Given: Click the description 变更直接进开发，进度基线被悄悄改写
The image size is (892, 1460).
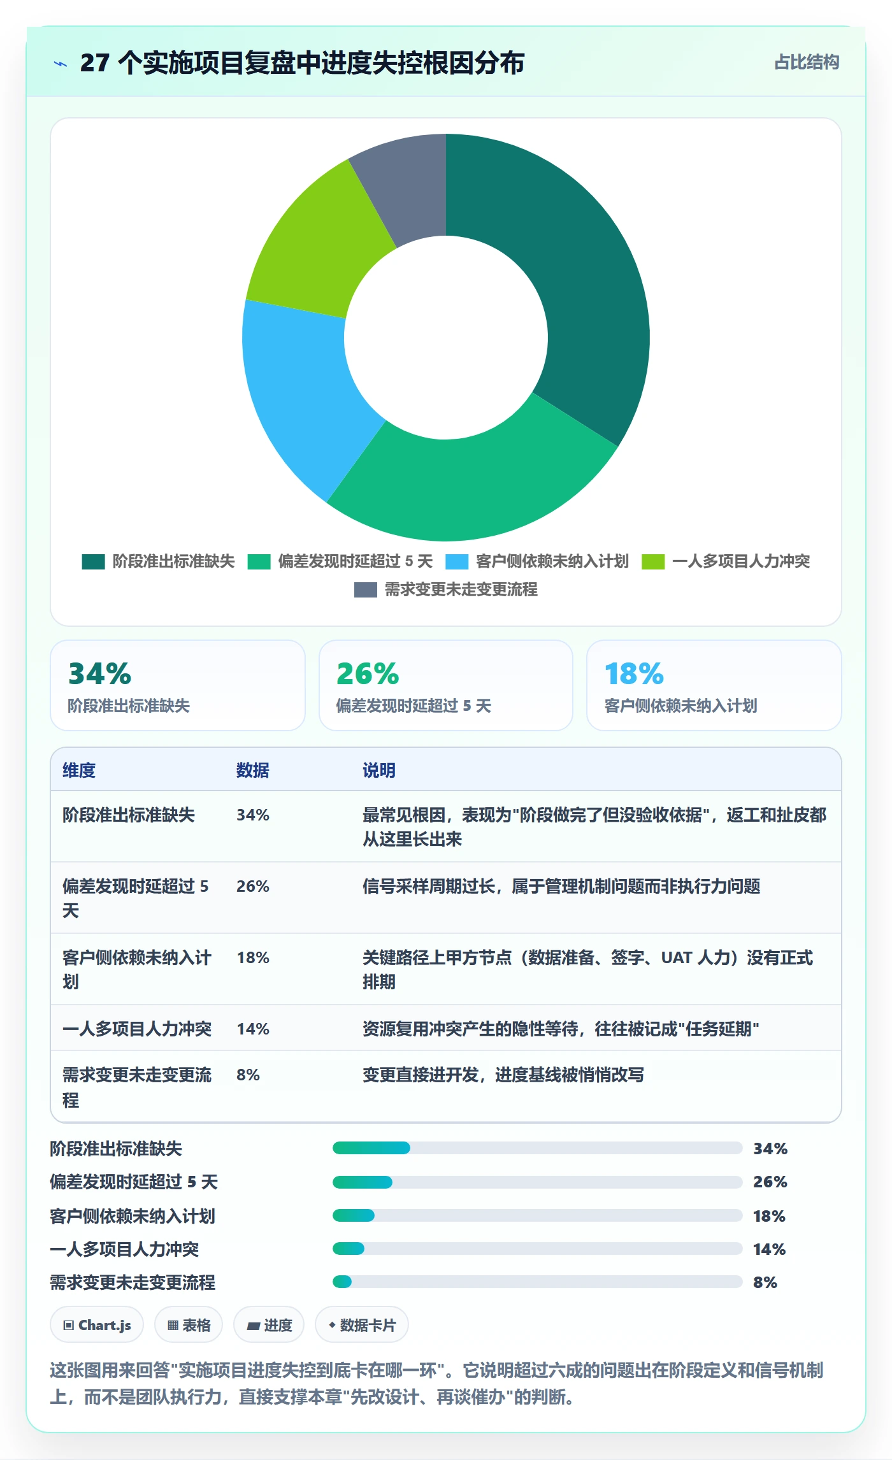Looking at the screenshot, I should click(503, 1075).
